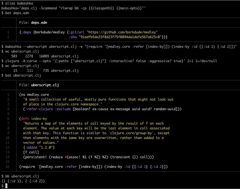Image resolution: width=240 pixels, height=189 pixels.
Task: Click the '{:added "1.2.0"}' metadata line
Action: (39, 147)
